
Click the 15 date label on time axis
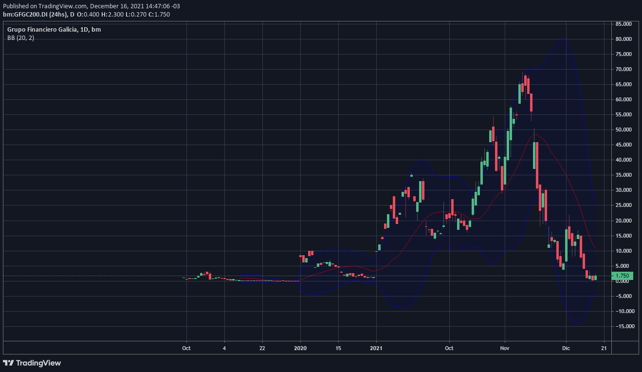[338, 348]
